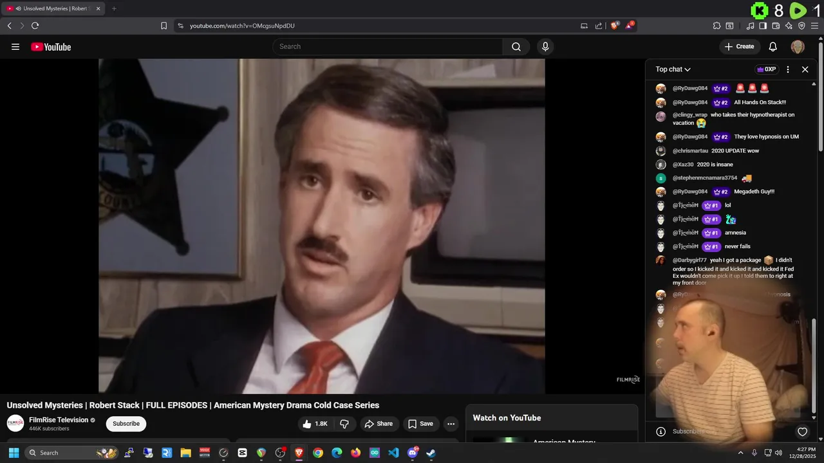Viewport: 824px width, 463px height.
Task: Open Visual Studio Code from taskbar
Action: click(393, 453)
